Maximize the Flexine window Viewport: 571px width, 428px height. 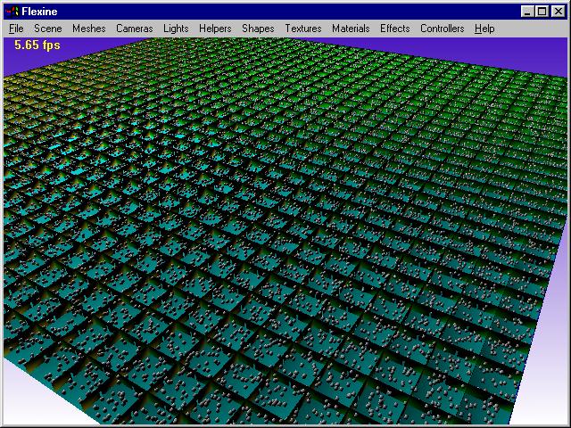point(542,12)
